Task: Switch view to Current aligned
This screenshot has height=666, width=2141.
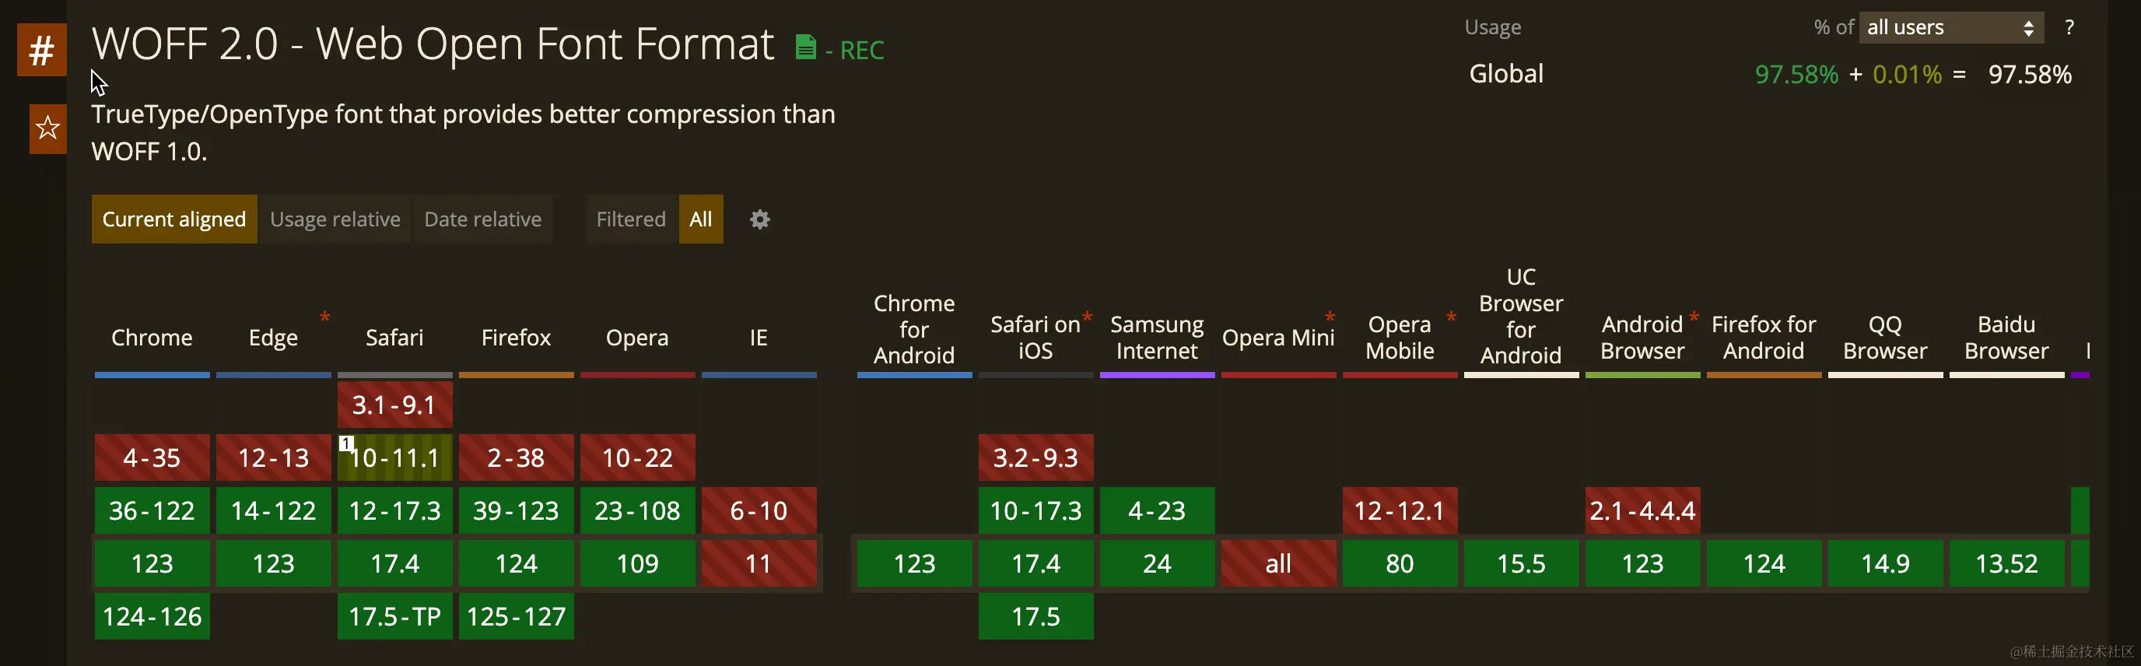Action: click(174, 219)
